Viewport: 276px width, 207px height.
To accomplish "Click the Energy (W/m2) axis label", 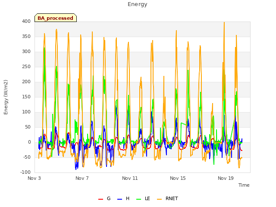I will pyautogui.click(x=6, y=97).
